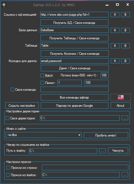Enable Прокси из файла checkbox
This screenshot has width=134, height=184.
click(8, 175)
